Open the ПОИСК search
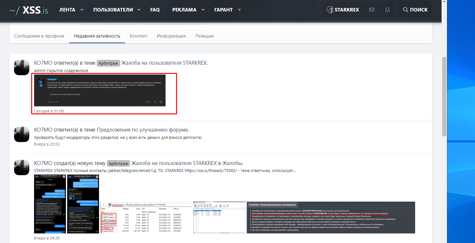 (415, 10)
